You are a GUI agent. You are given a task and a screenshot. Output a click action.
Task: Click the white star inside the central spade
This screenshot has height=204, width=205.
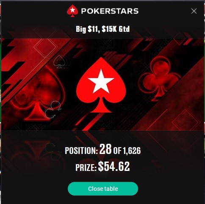click(x=101, y=81)
